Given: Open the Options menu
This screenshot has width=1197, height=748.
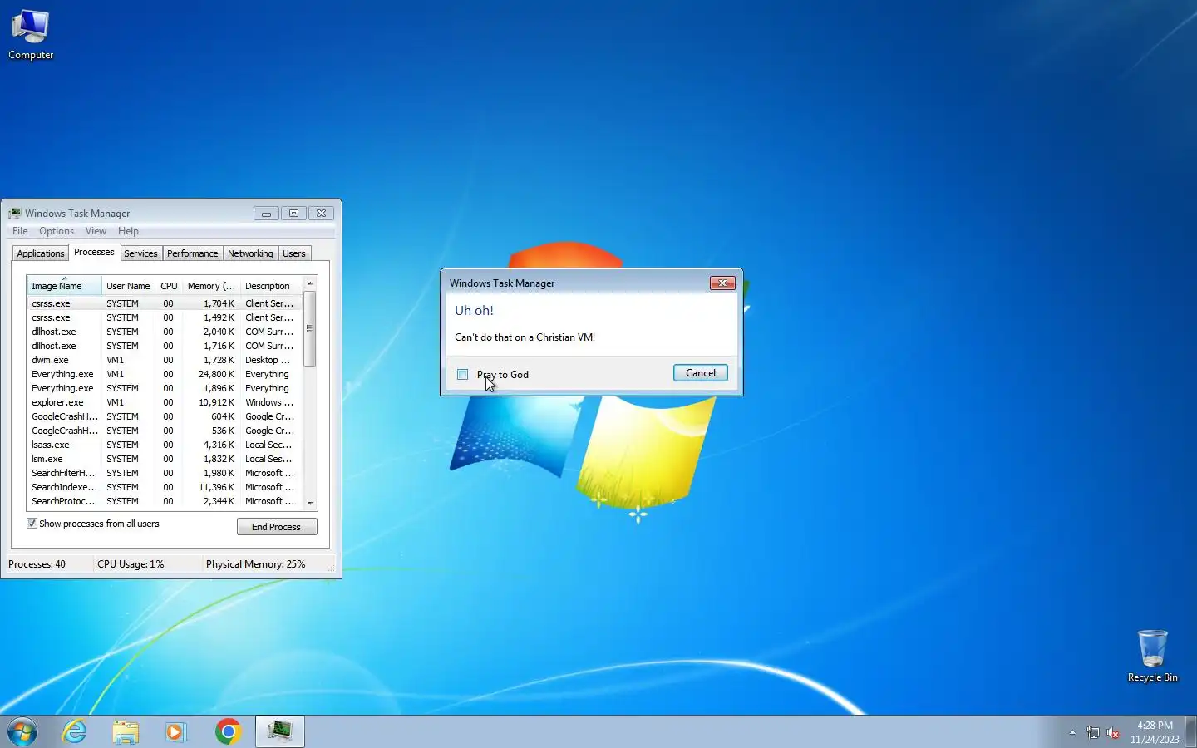Looking at the screenshot, I should (57, 231).
